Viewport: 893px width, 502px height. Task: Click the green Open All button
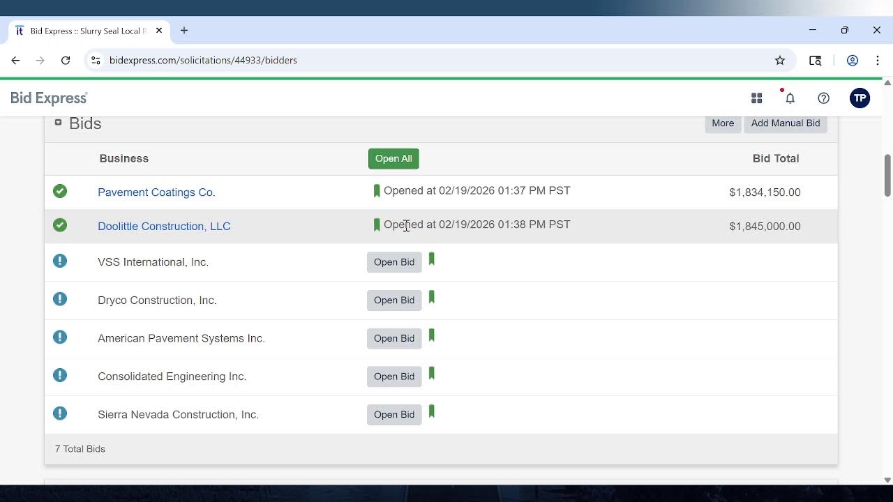[x=393, y=158]
